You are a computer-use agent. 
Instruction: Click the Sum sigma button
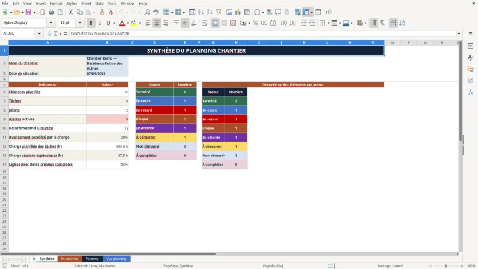[56, 34]
